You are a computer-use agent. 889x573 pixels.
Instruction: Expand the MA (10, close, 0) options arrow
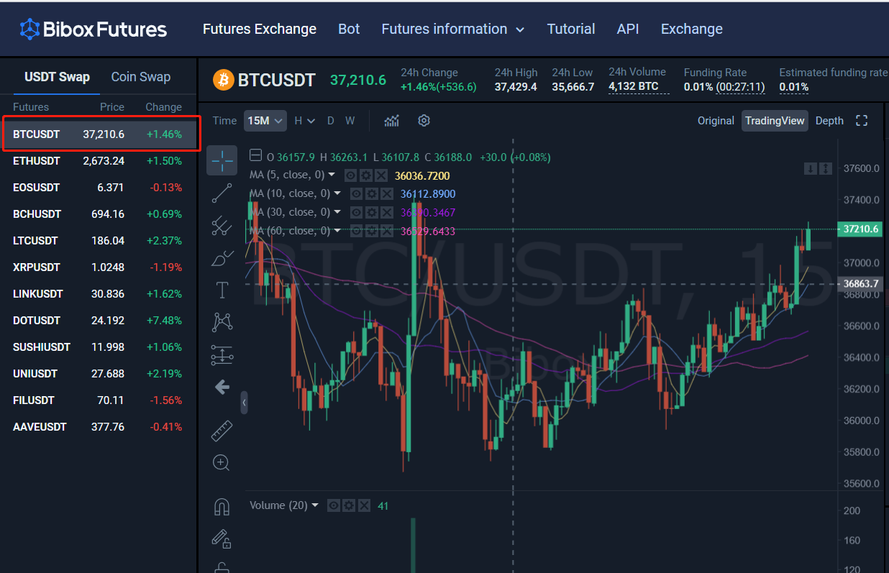(x=337, y=194)
